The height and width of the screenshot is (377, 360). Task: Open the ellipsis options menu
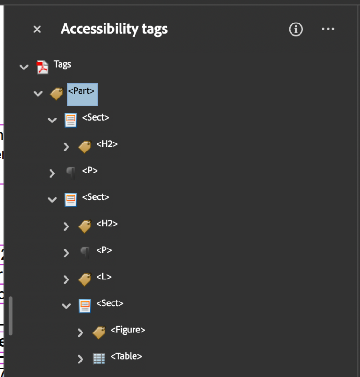coord(328,29)
